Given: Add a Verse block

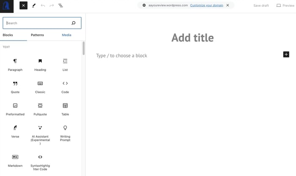Looking at the screenshot, I should click(x=15, y=132).
